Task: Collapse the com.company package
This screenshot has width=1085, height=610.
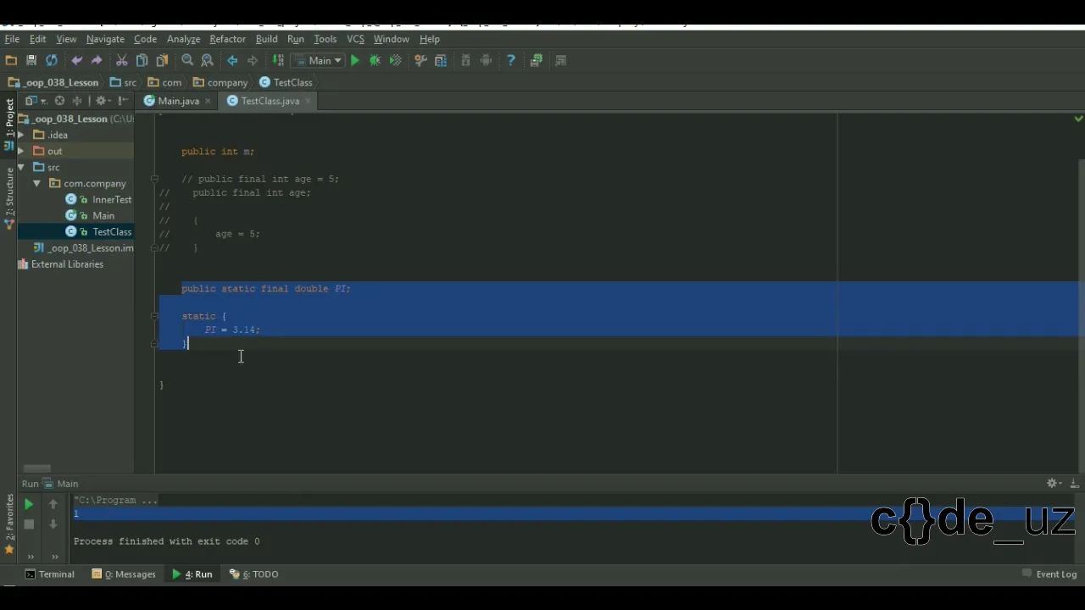Action: pos(36,183)
